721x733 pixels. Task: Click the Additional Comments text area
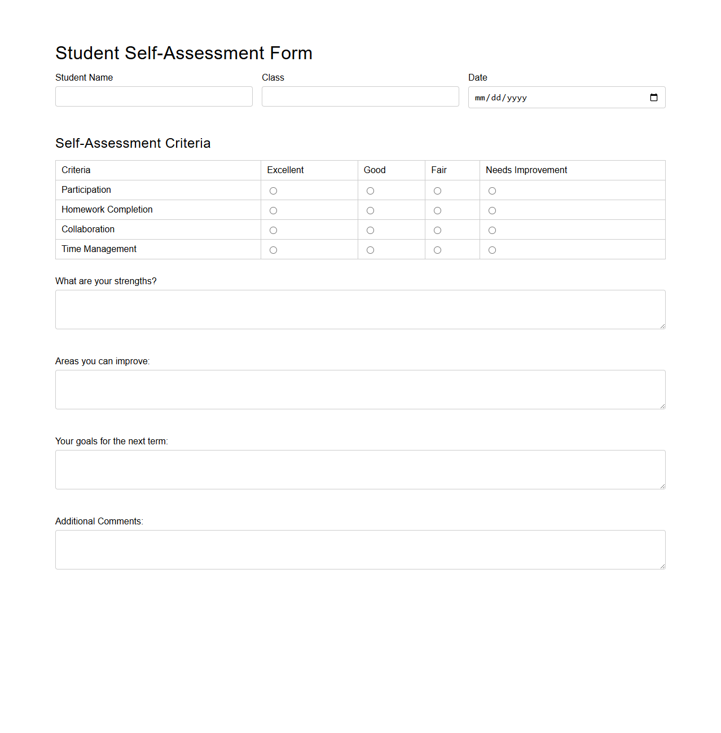[x=360, y=549]
